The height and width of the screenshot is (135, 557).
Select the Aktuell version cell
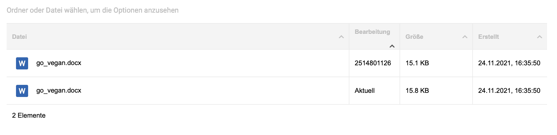point(365,91)
